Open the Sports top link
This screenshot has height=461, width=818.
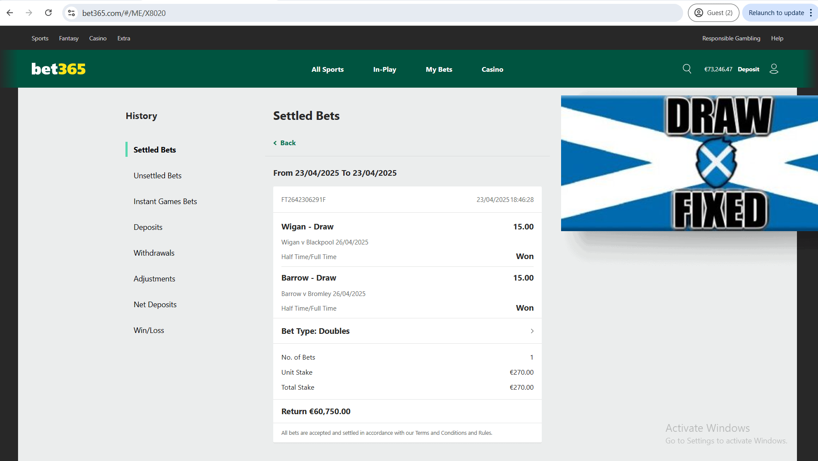coord(40,38)
